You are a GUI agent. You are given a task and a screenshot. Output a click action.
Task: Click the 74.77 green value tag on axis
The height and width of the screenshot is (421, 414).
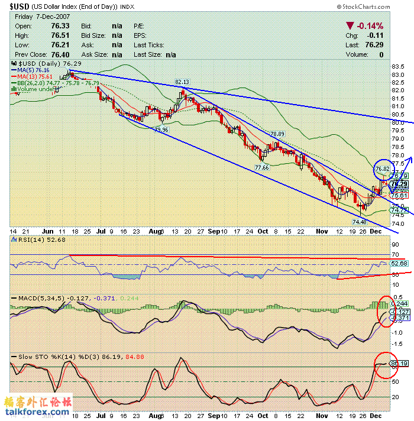[x=399, y=210]
